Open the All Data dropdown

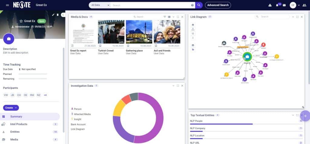pyautogui.click(x=100, y=5)
